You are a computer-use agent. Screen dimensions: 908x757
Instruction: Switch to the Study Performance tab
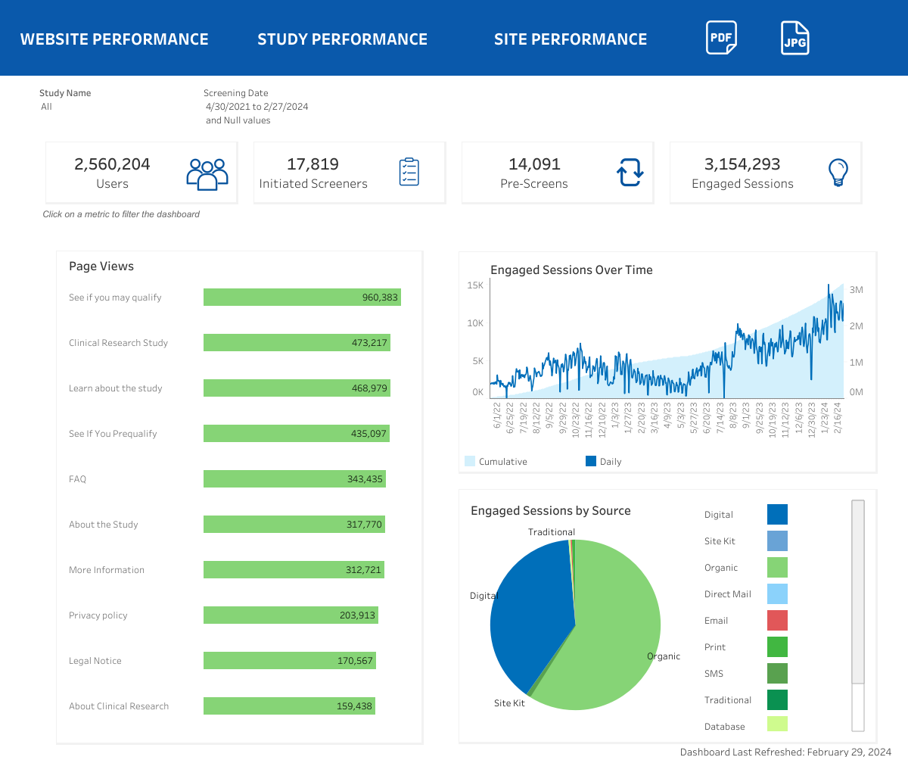[342, 39]
